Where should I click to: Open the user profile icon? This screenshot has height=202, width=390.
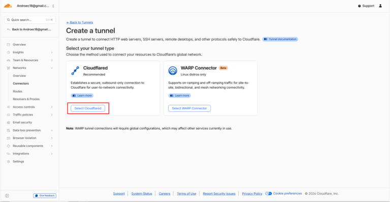click(380, 6)
